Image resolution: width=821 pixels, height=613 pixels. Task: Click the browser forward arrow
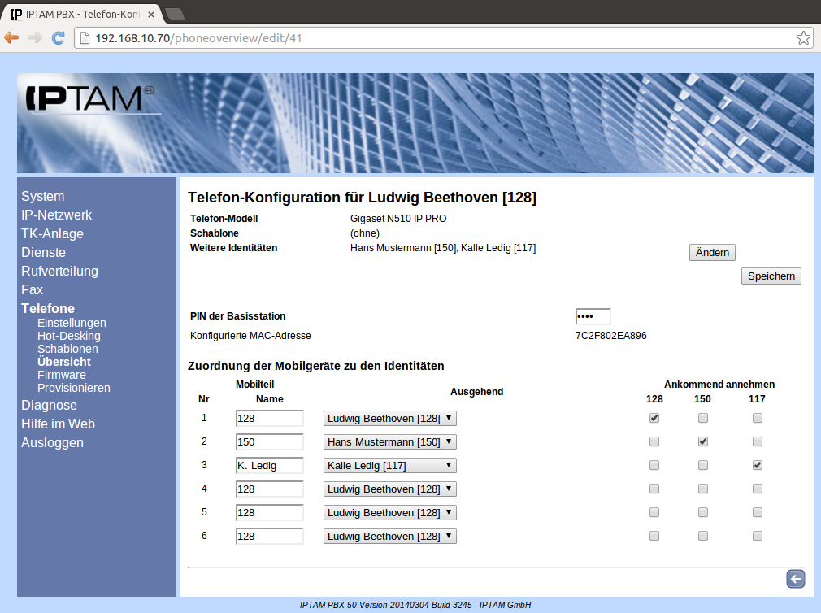pyautogui.click(x=35, y=38)
